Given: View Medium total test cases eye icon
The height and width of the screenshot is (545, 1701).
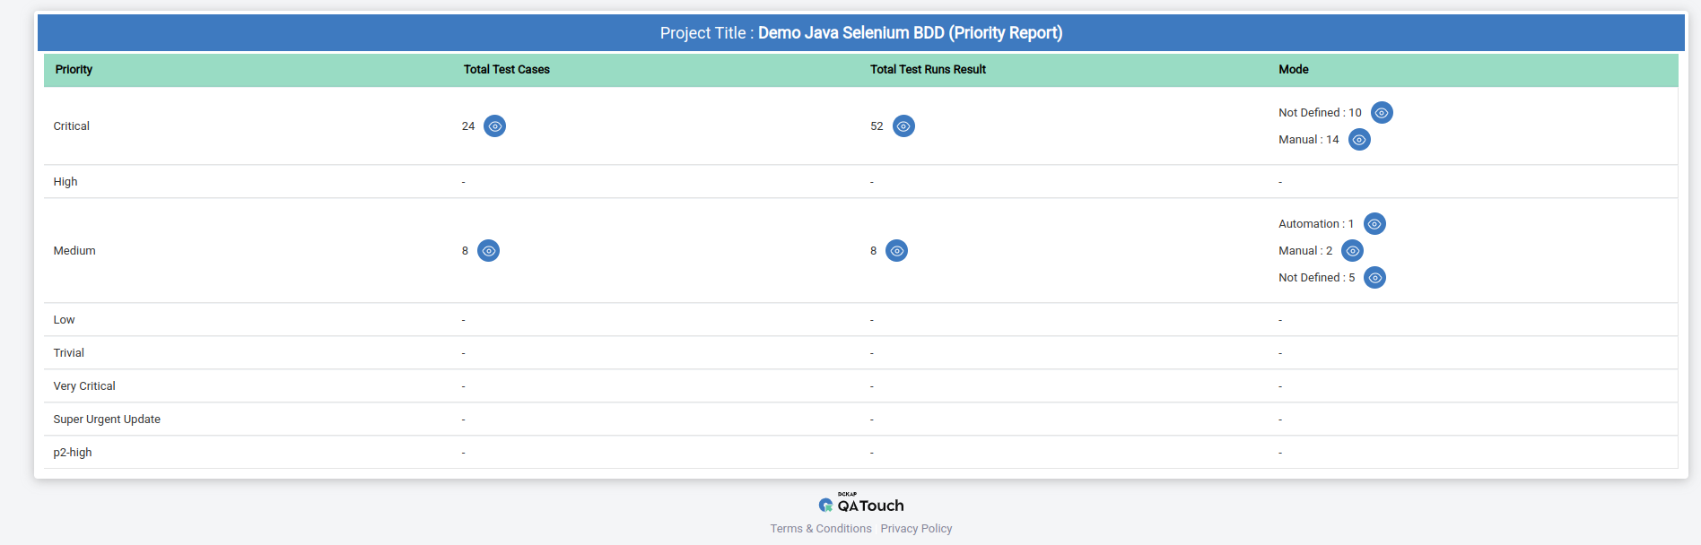Looking at the screenshot, I should (488, 251).
